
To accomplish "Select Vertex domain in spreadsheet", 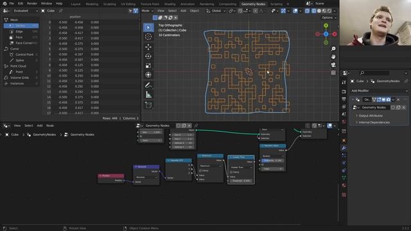I will pyautogui.click(x=21, y=26).
